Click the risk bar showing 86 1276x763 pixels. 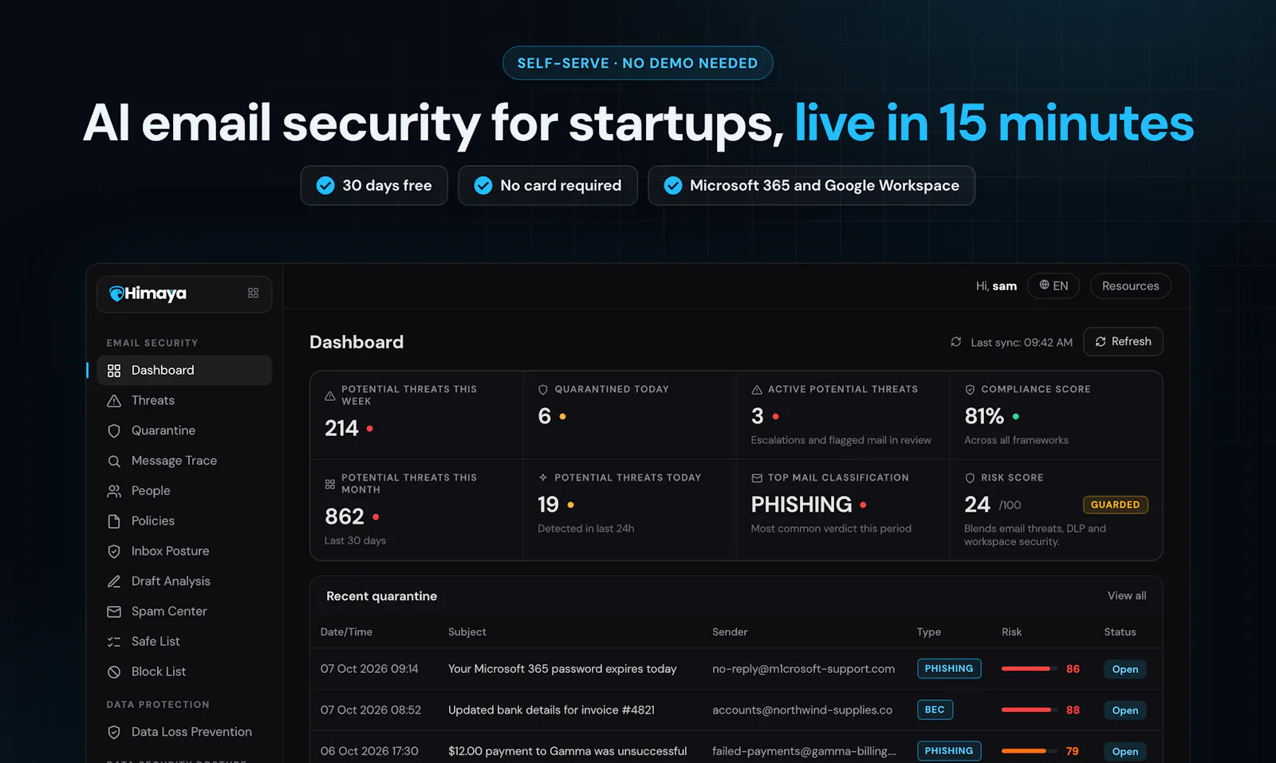point(1029,669)
